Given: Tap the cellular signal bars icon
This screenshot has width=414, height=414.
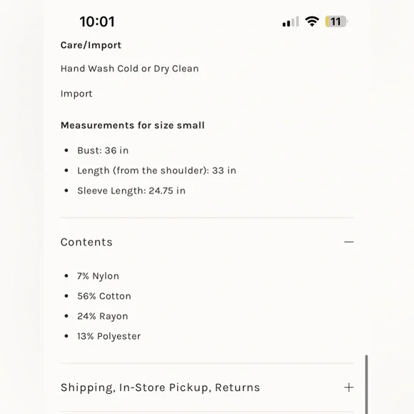Looking at the screenshot, I should point(291,21).
